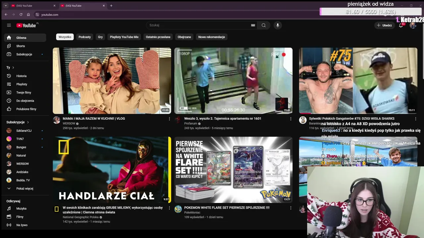Activate voice search microphone
The width and height of the screenshot is (424, 238).
tap(278, 25)
